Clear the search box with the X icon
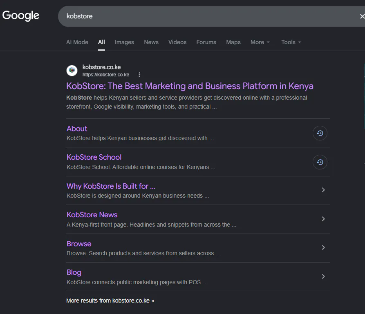 (362, 16)
